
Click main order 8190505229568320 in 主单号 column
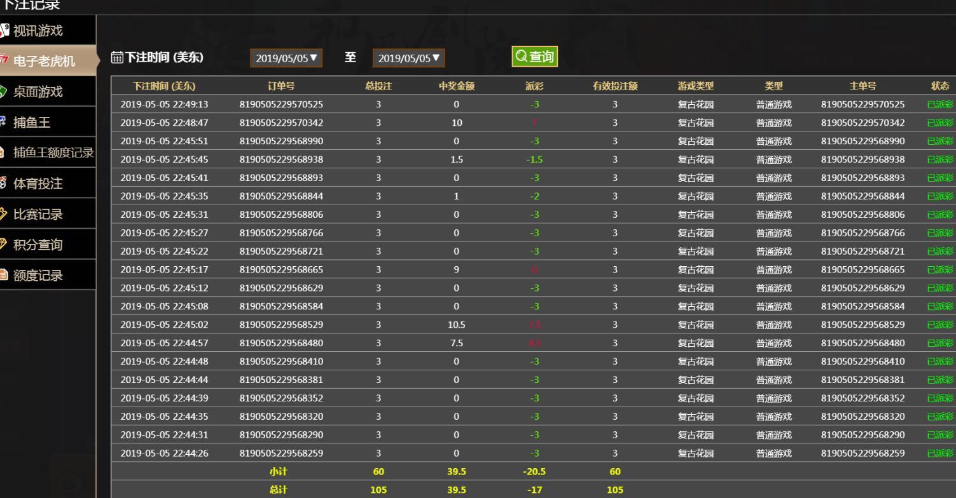[x=862, y=417]
